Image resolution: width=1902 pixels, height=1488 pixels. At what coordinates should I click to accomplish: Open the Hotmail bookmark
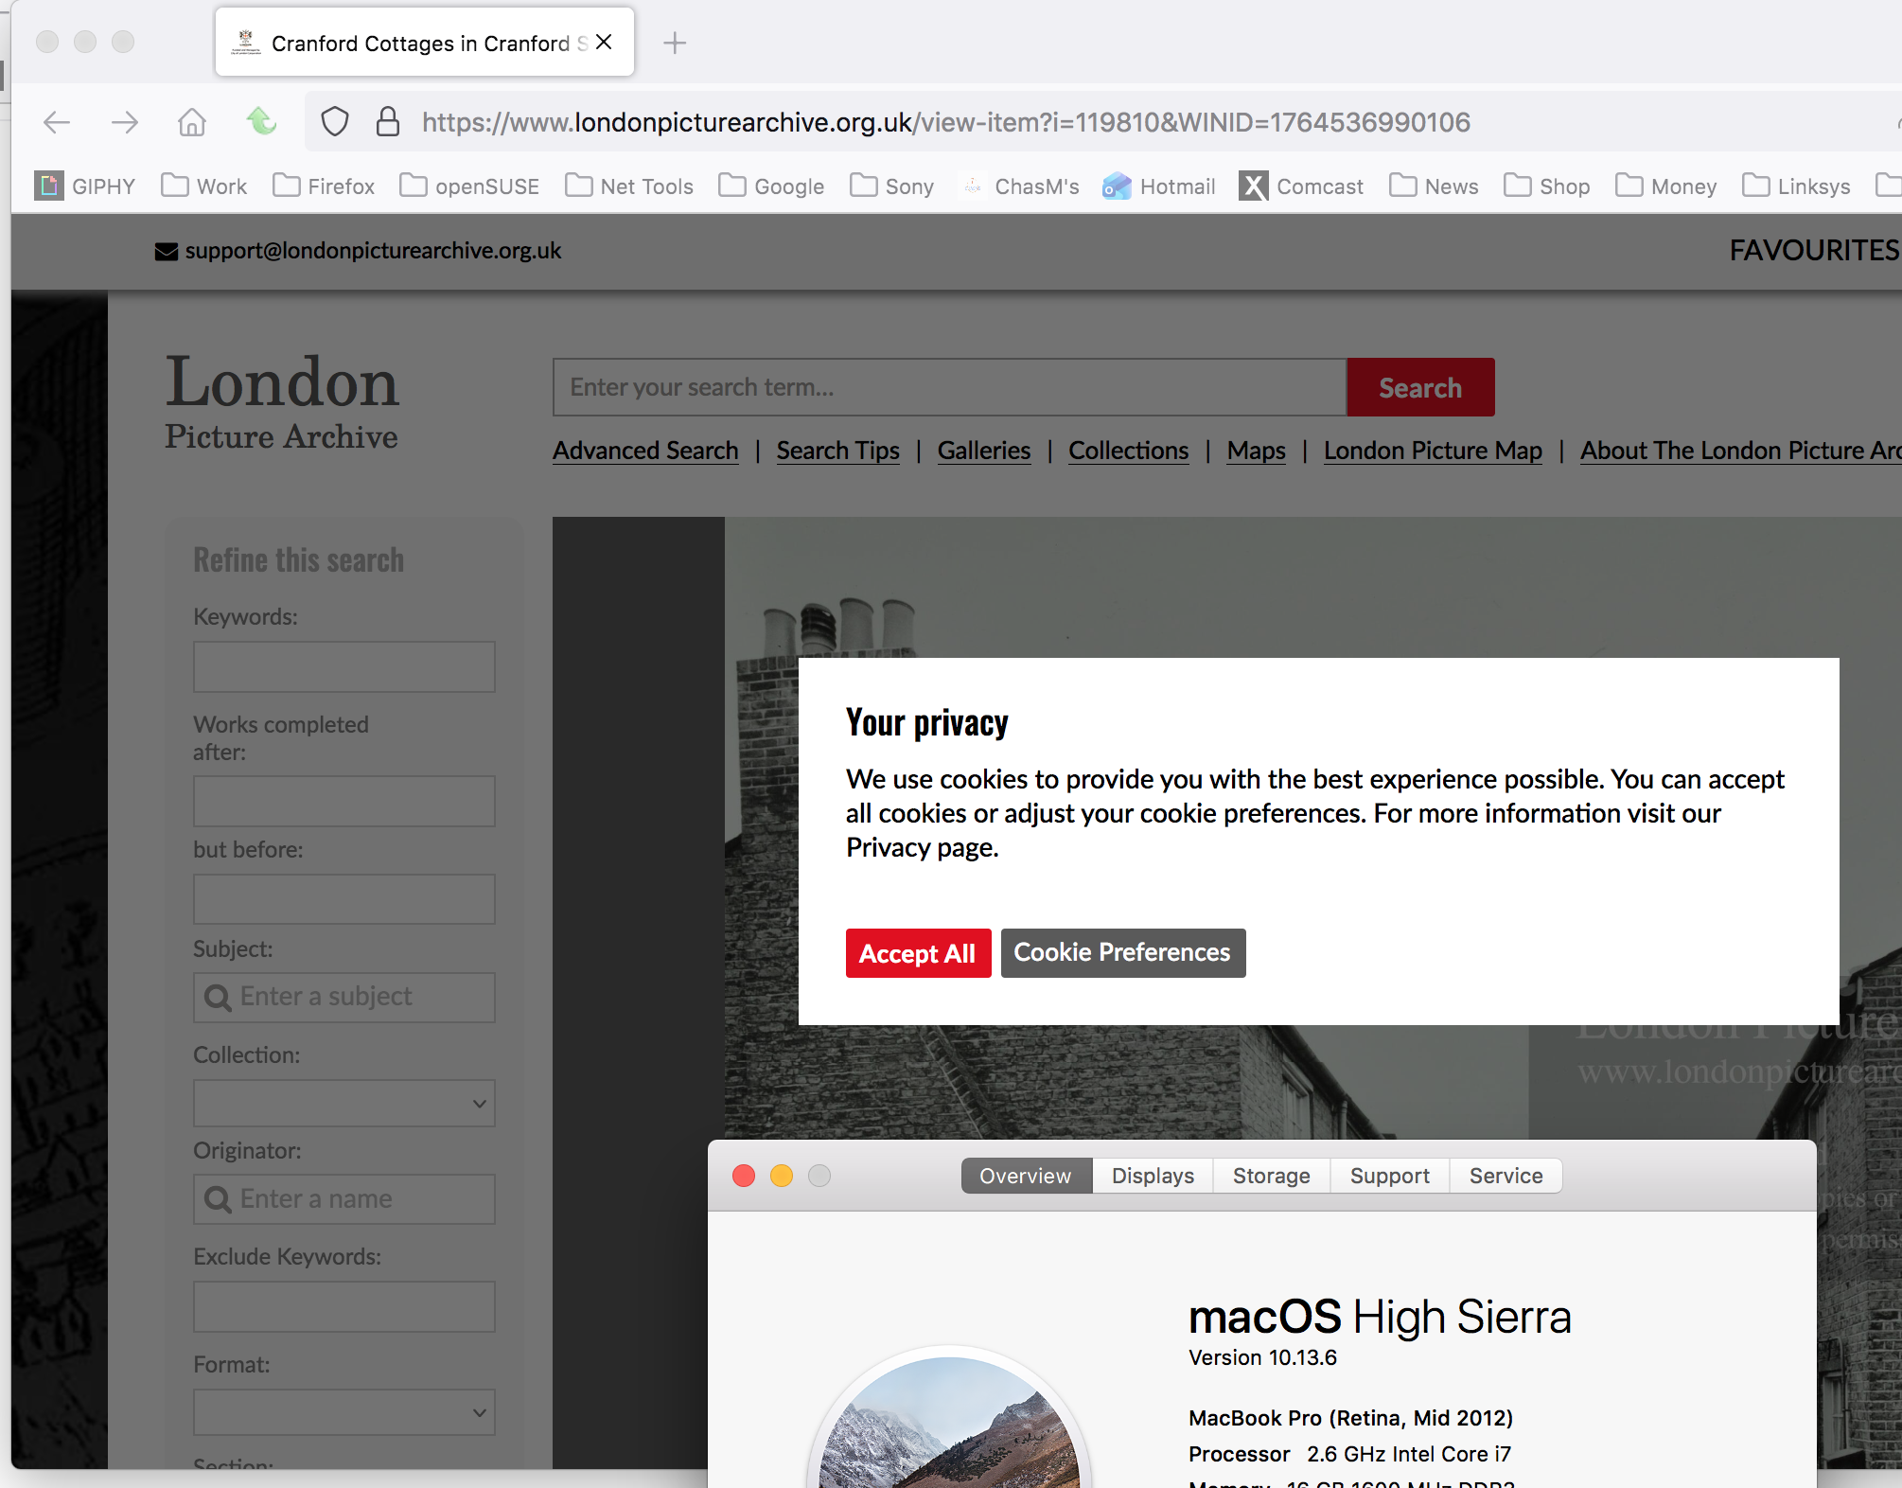[x=1159, y=186]
